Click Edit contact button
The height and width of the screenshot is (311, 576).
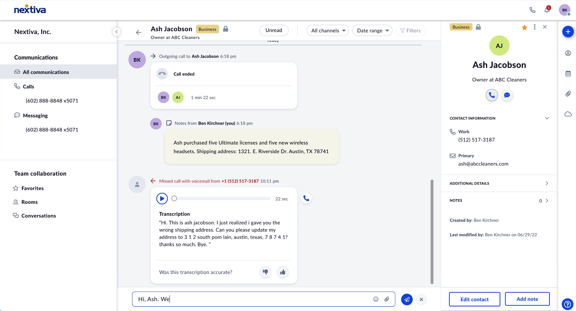point(474,299)
